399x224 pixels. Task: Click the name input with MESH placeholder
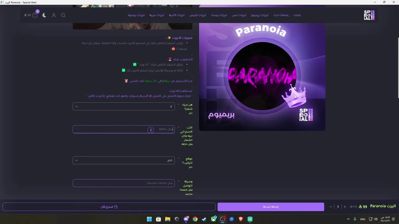click(x=124, y=129)
